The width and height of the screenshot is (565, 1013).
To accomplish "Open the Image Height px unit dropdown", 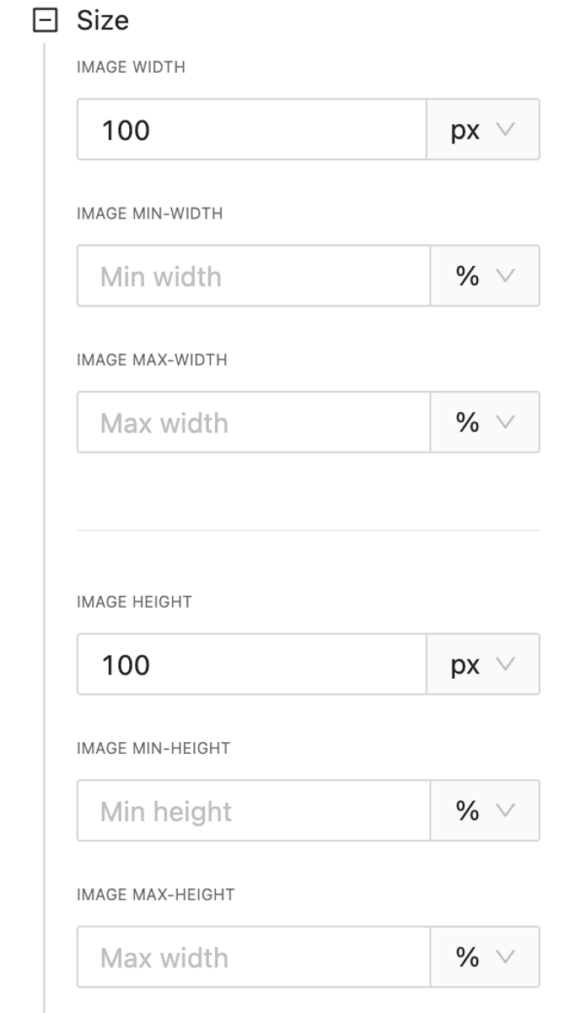I will (x=483, y=664).
